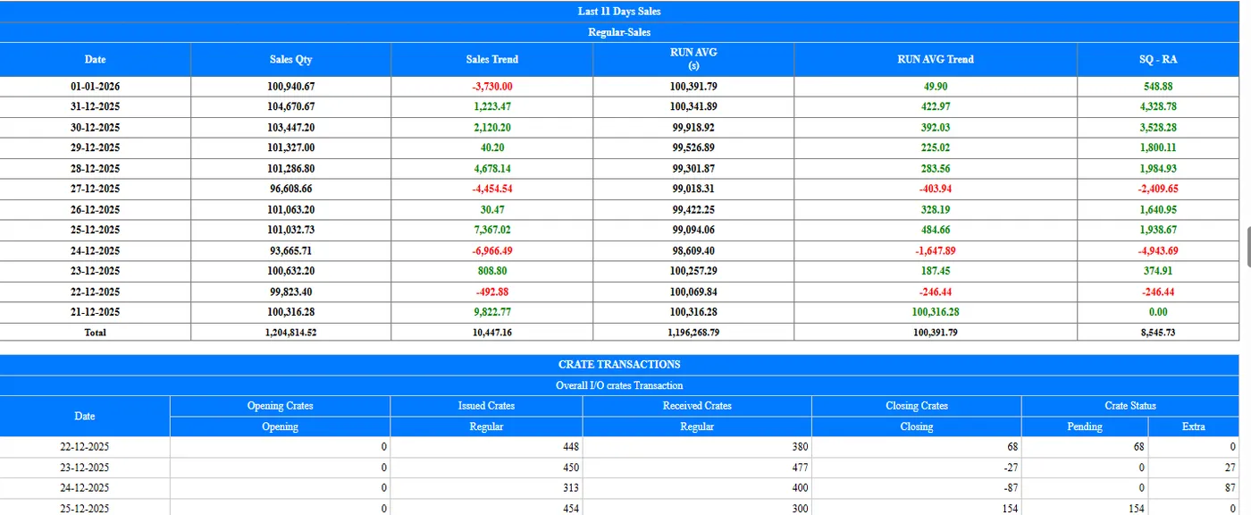This screenshot has height=515, width=1251.
Task: Click the Opening Crates column header
Action: [x=280, y=406]
